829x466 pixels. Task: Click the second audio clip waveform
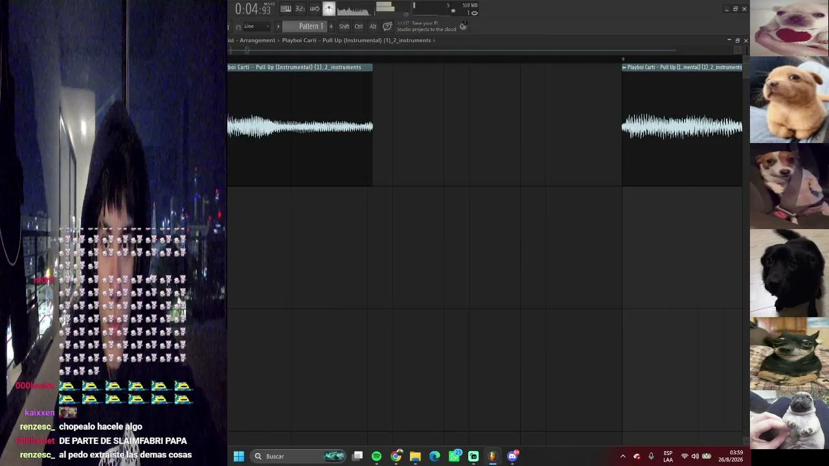(x=682, y=127)
